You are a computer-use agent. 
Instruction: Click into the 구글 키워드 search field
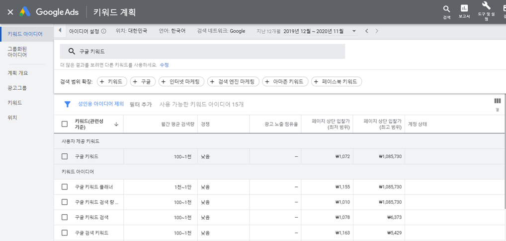coord(202,52)
